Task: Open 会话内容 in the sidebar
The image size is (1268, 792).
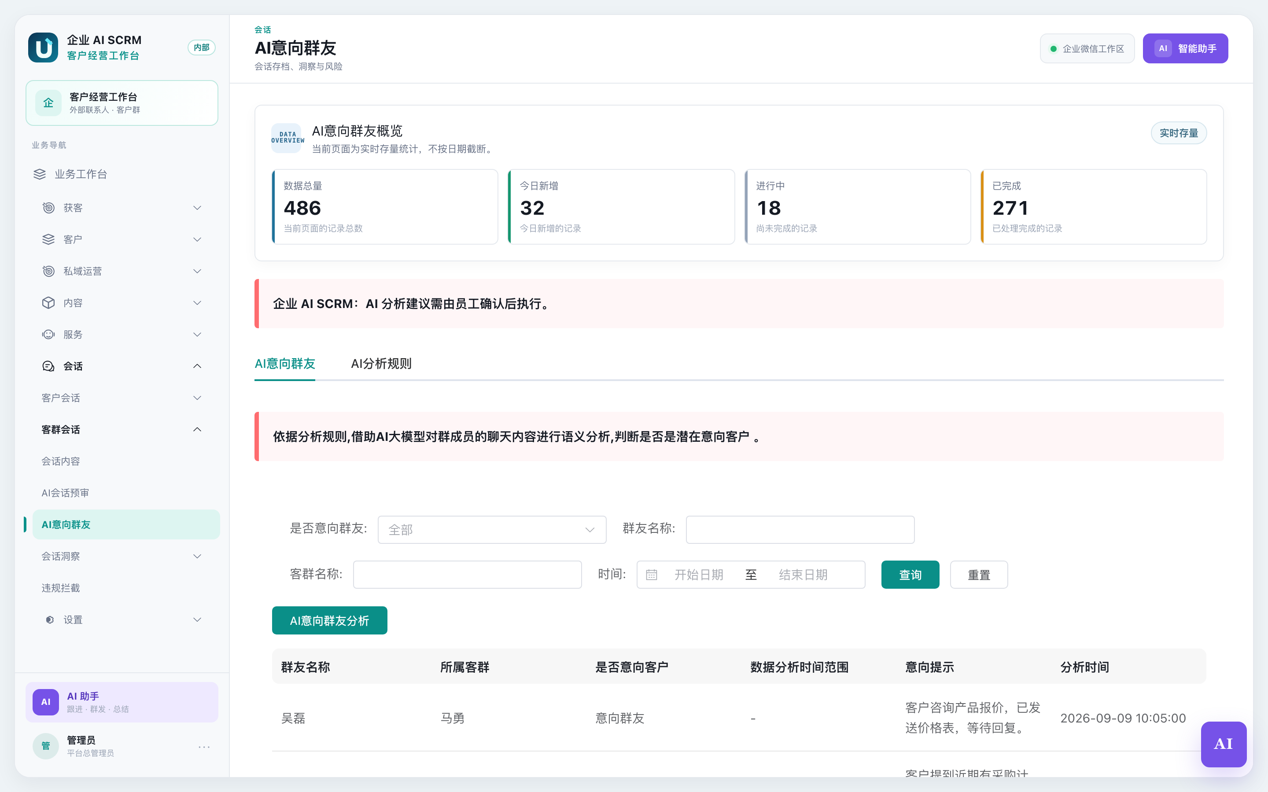Action: [x=126, y=462]
